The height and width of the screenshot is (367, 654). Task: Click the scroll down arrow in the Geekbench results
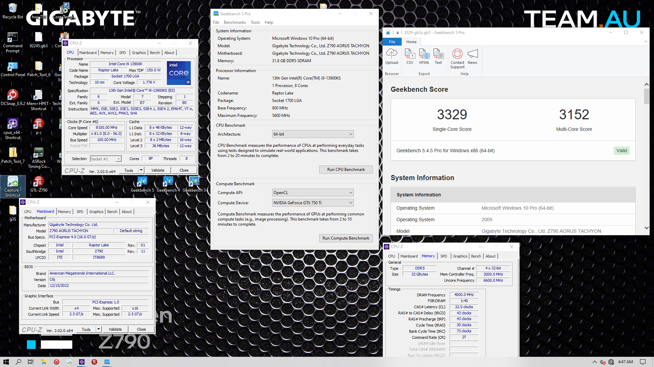(647, 228)
